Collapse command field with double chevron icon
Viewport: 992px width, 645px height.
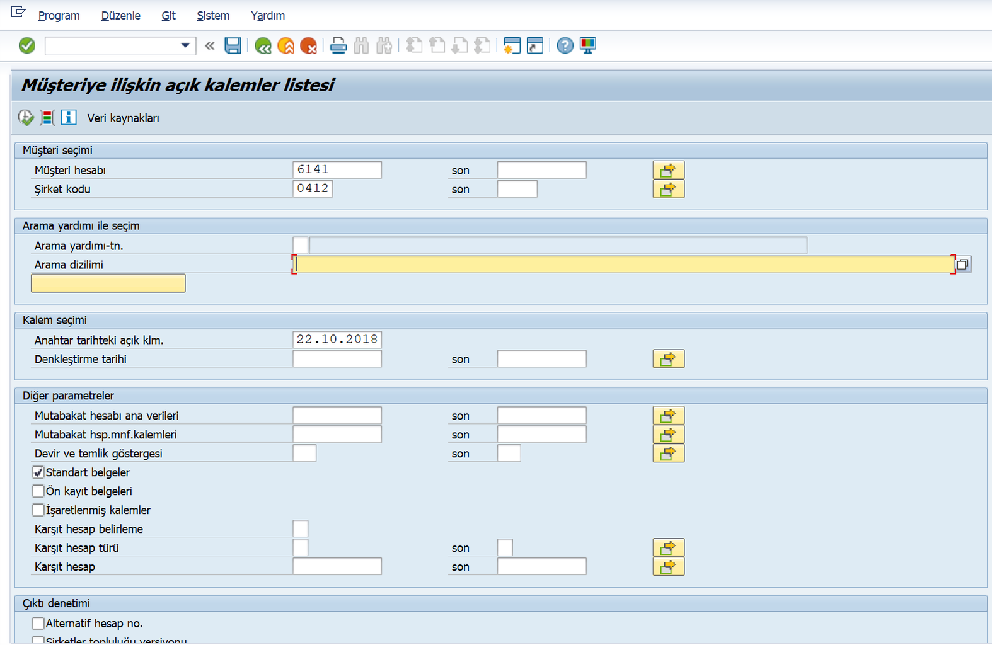tap(210, 45)
